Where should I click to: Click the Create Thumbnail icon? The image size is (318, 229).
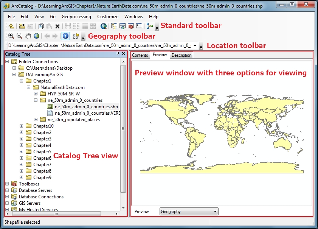click(x=76, y=36)
